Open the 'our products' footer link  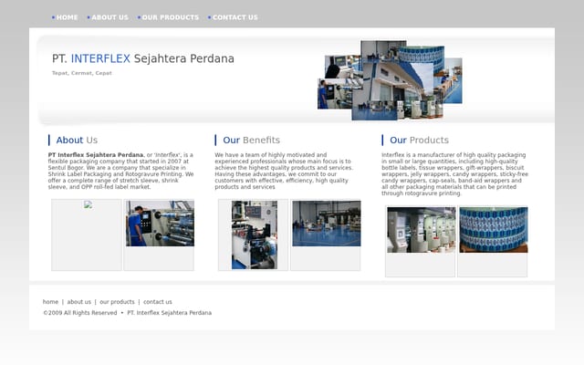pos(117,302)
